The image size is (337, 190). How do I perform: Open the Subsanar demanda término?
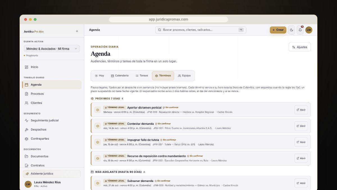click(301, 183)
